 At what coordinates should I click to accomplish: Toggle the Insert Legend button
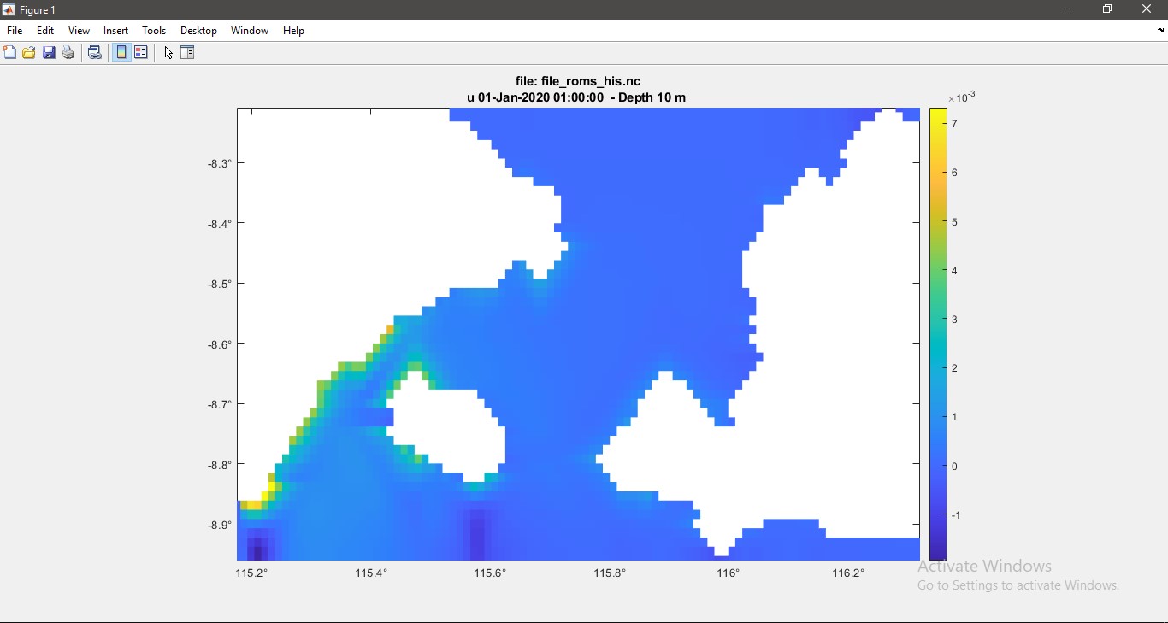pyautogui.click(x=141, y=53)
